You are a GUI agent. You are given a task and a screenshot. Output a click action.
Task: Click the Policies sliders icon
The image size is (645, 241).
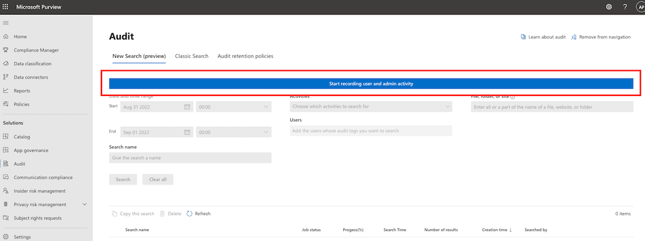click(x=6, y=104)
